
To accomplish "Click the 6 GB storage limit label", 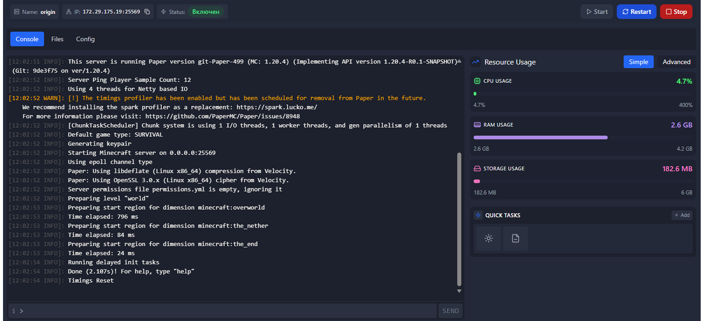I will [x=687, y=193].
